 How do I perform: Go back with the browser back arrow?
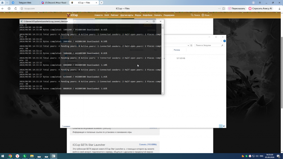coord(3,8)
